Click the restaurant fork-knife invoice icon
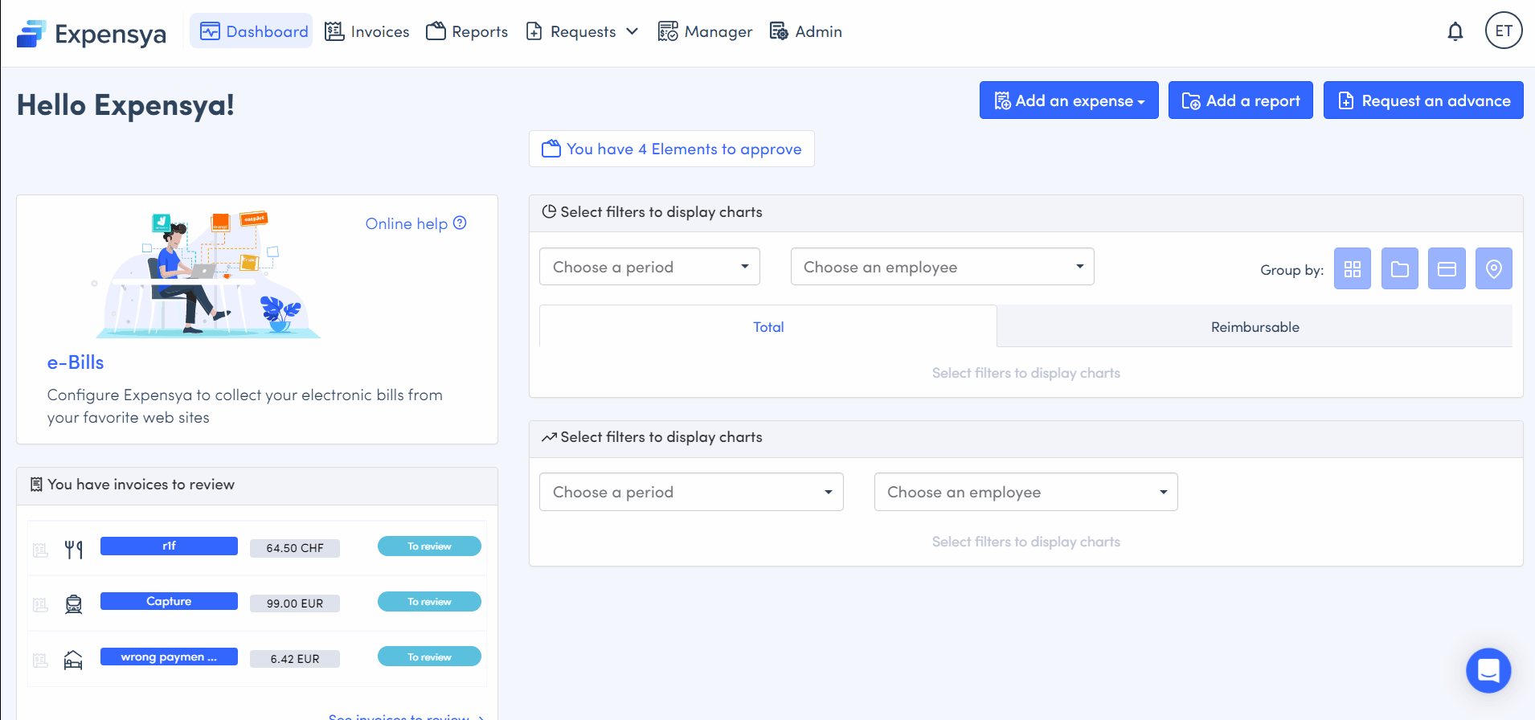Image resolution: width=1535 pixels, height=720 pixels. point(74,550)
